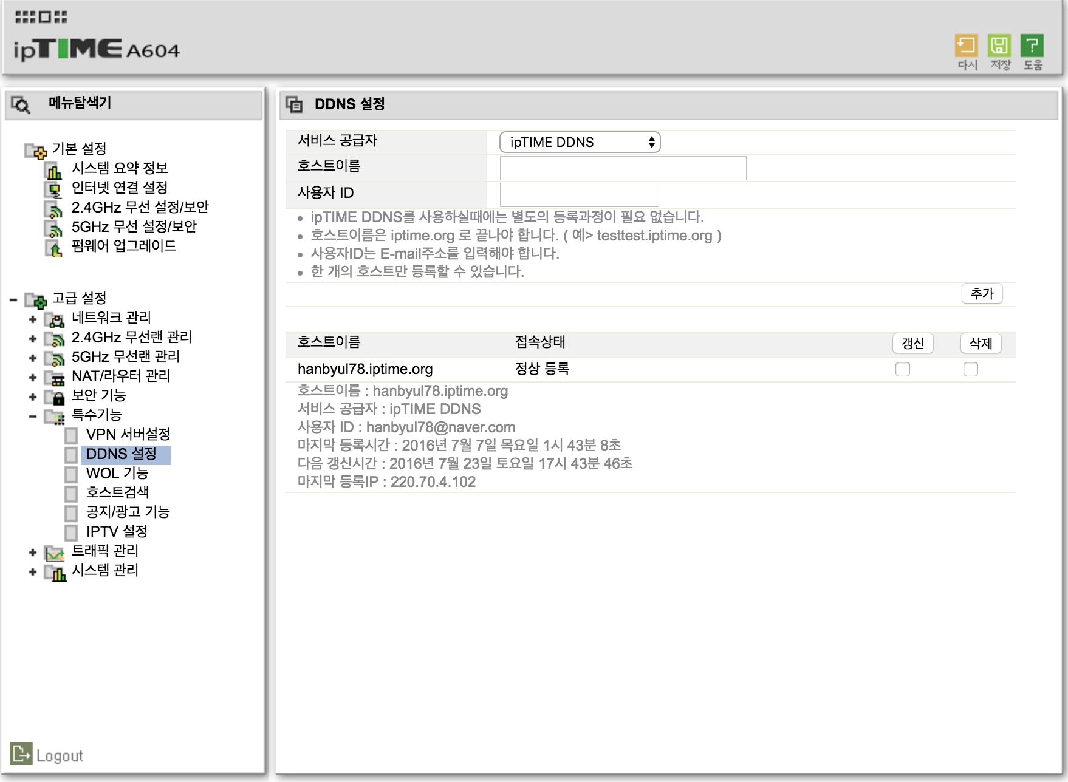Select the WOL 기능 menu item
This screenshot has height=782, width=1068.
click(117, 473)
